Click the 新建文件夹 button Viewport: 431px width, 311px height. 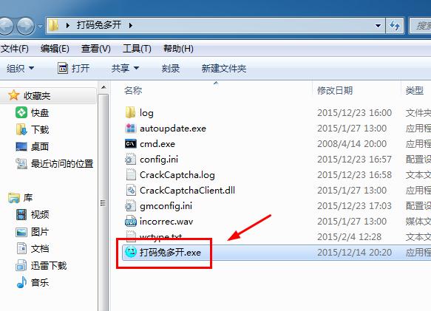point(224,68)
